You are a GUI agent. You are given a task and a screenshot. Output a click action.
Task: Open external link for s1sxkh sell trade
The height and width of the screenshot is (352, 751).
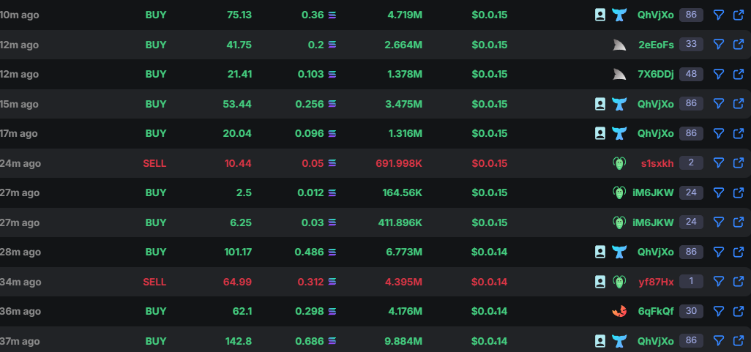pyautogui.click(x=738, y=163)
